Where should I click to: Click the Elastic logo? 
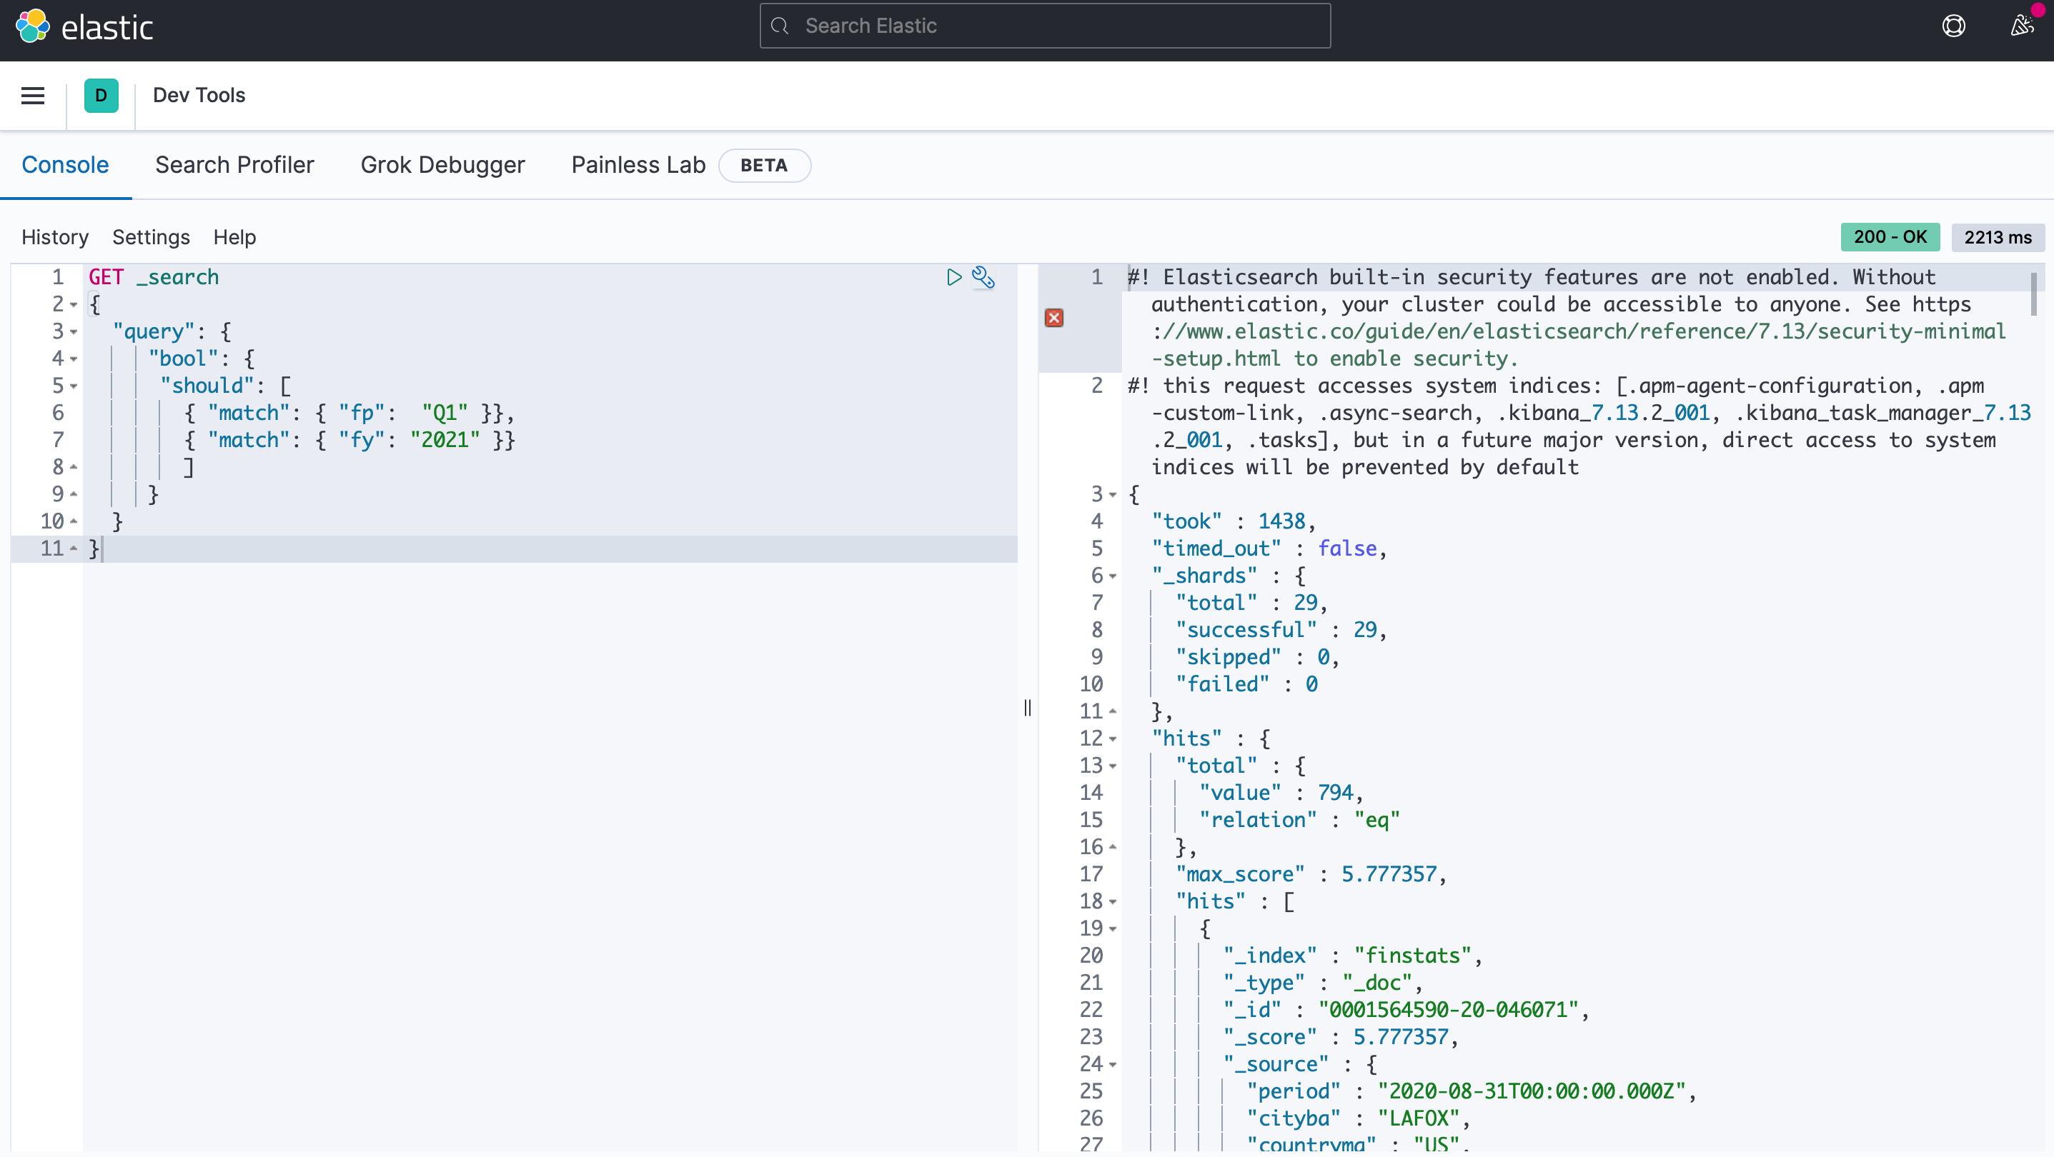[x=84, y=26]
